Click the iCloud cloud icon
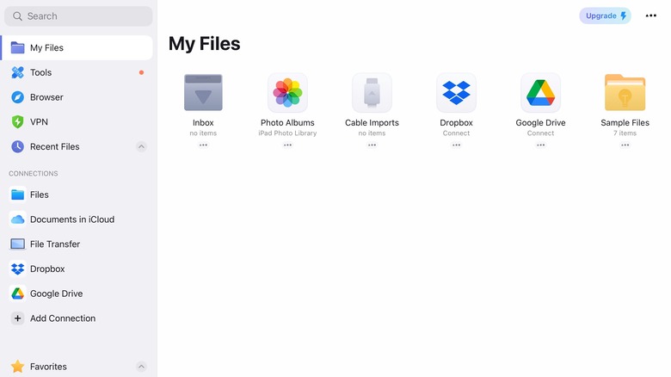 [17, 219]
